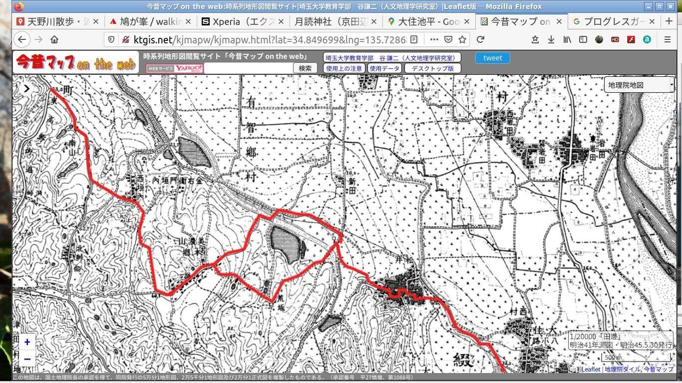The image size is (682, 383).
Task: Focus the Yahoo place search field
Action: click(x=248, y=68)
